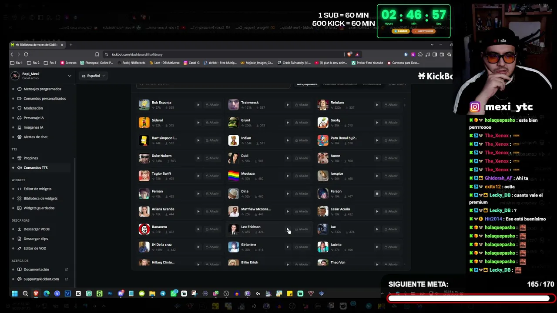Click the Editor de VOD pencil icon
Screen dimensions: 557x313
point(19,248)
